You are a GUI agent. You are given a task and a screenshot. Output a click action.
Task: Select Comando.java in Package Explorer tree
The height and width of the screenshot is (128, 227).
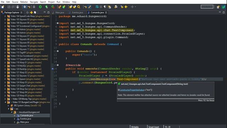(x=27, y=116)
